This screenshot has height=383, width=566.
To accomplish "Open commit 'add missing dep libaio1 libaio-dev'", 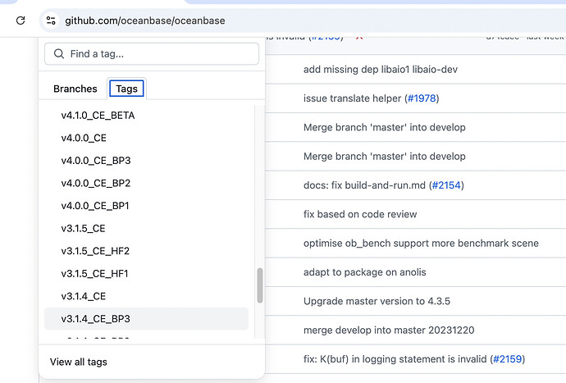I will pos(381,70).
